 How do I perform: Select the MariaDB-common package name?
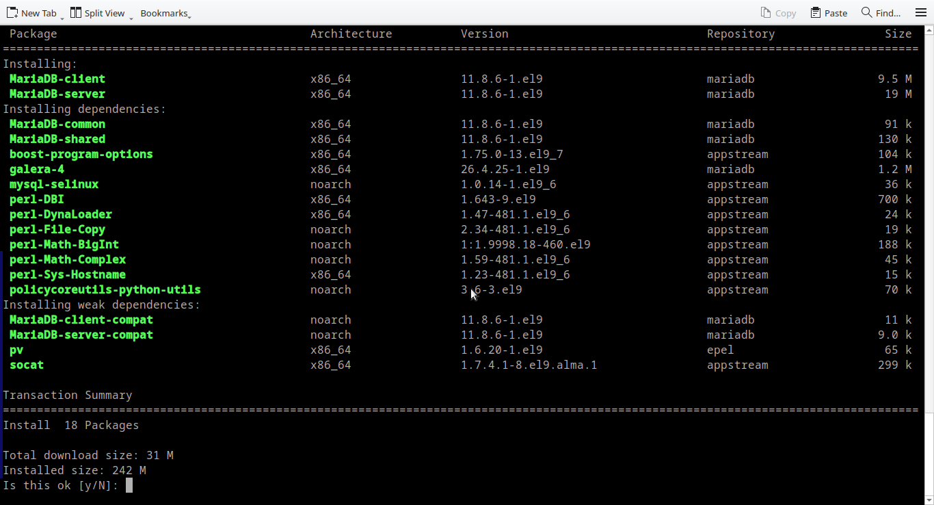point(57,124)
